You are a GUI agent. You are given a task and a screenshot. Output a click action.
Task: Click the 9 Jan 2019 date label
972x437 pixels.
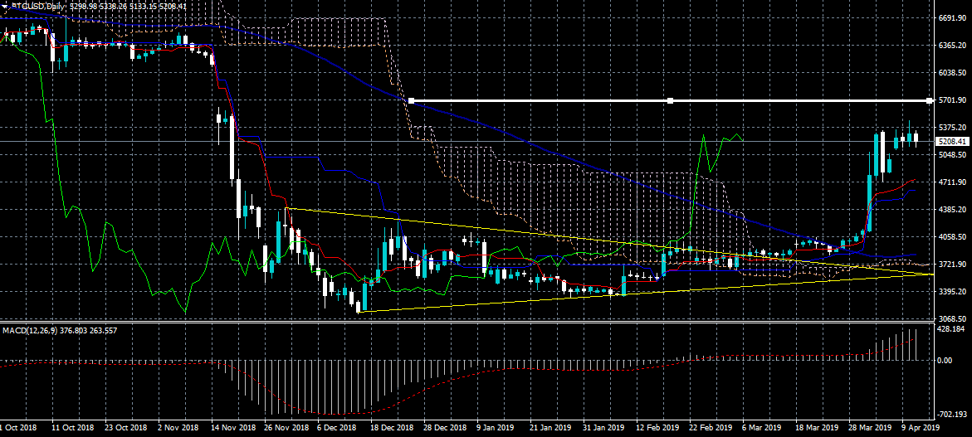pyautogui.click(x=496, y=428)
